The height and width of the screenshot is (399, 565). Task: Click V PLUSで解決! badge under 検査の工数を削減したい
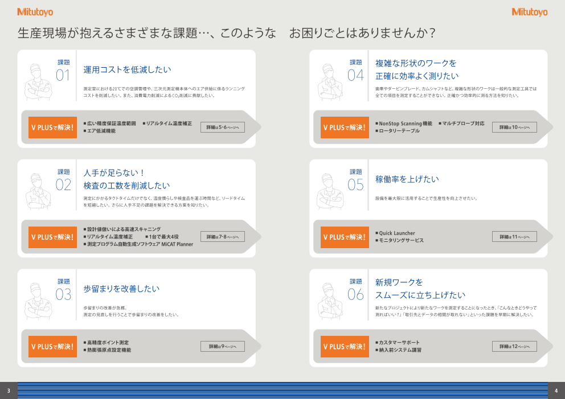52,237
